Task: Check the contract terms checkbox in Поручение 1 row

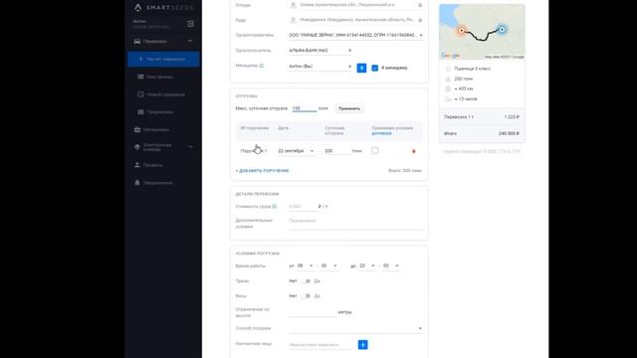Action: coord(375,150)
